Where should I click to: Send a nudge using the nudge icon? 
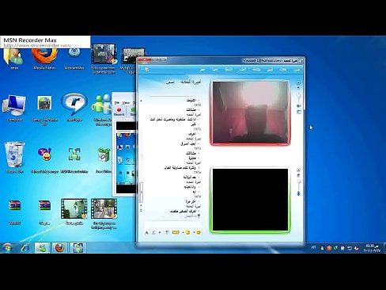pyautogui.click(x=167, y=232)
